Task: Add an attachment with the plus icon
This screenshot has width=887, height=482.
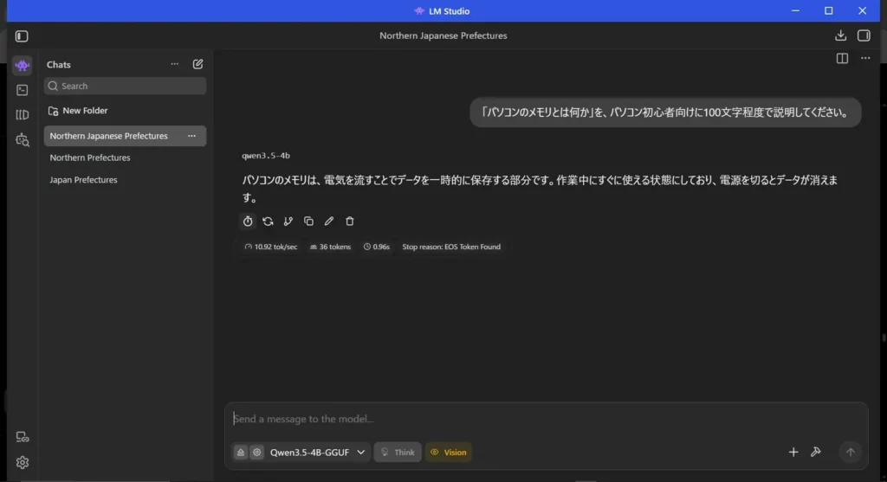Action: [x=793, y=452]
